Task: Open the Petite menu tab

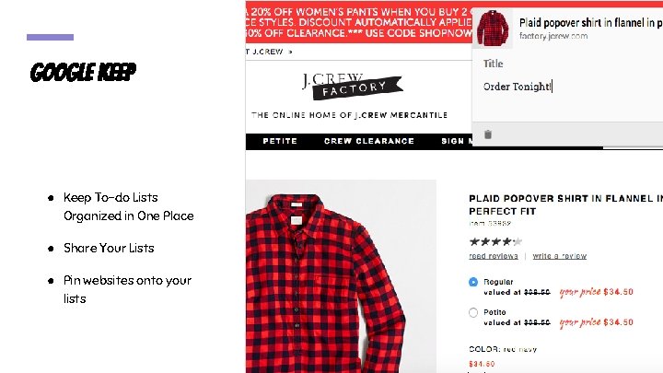Action: tap(280, 141)
